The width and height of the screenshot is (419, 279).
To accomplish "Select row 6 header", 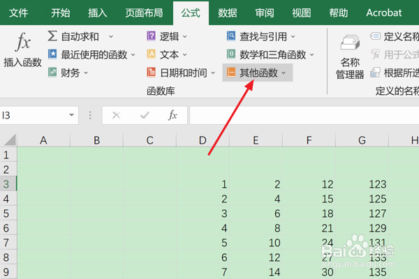I will (x=8, y=228).
